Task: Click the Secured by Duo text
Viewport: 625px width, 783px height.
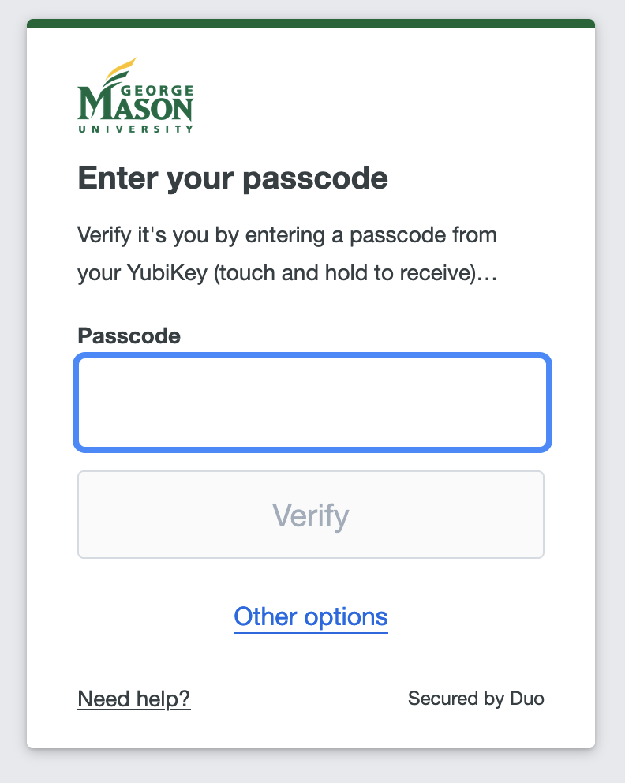Action: tap(476, 699)
